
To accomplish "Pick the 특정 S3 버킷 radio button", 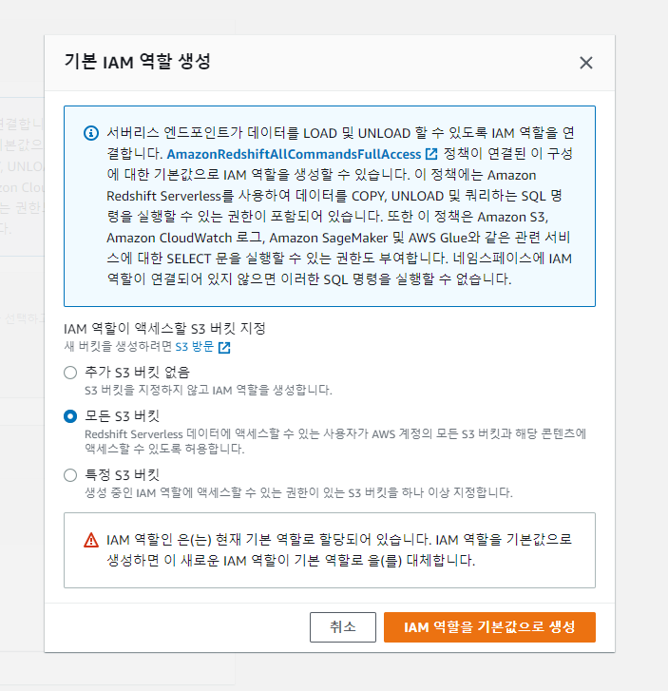I will [70, 475].
